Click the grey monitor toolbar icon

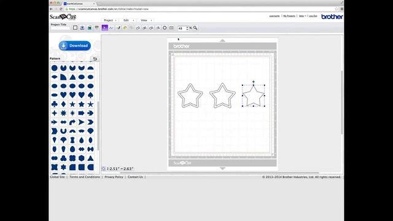(x=96, y=28)
